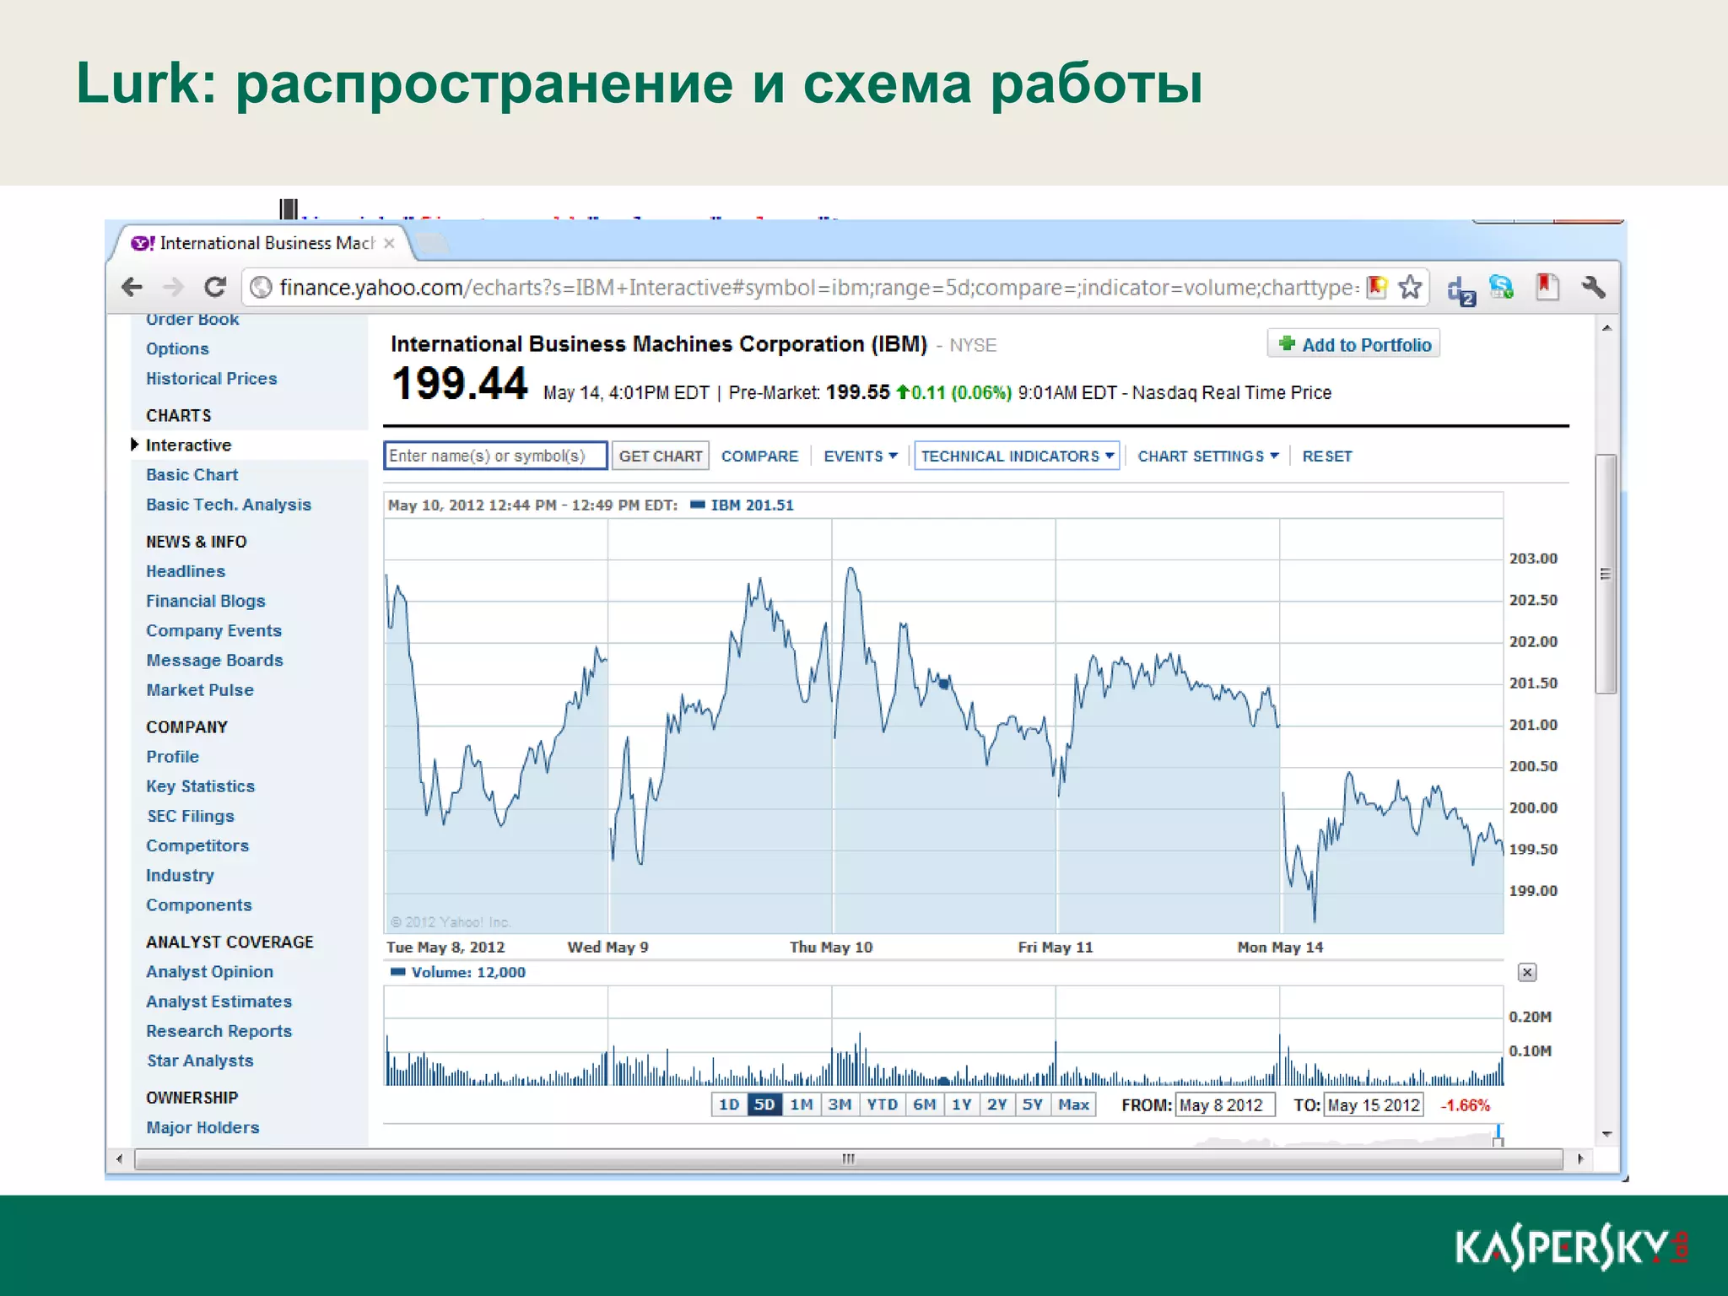Select the Max range
The height and width of the screenshot is (1296, 1728).
click(x=1073, y=1104)
